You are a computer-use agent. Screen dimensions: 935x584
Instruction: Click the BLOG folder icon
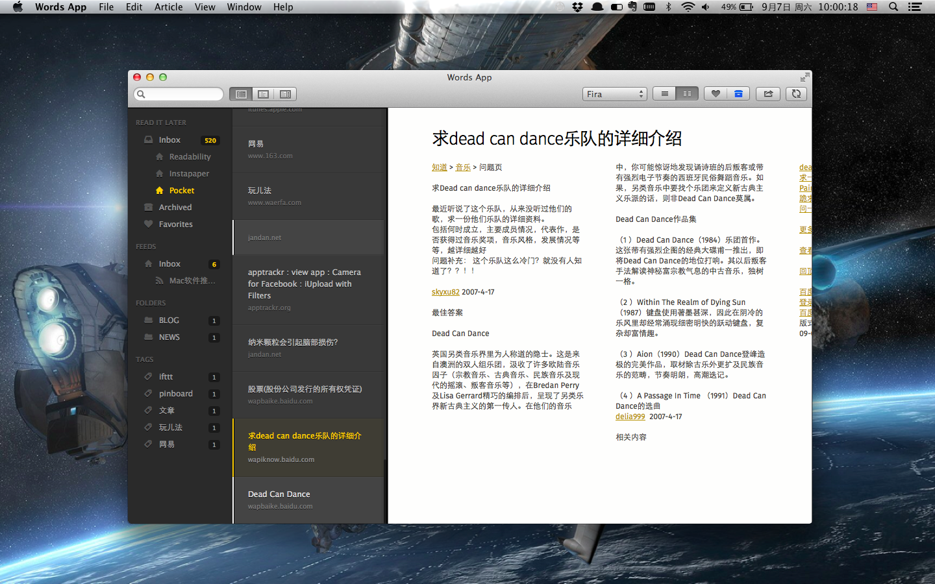(149, 321)
